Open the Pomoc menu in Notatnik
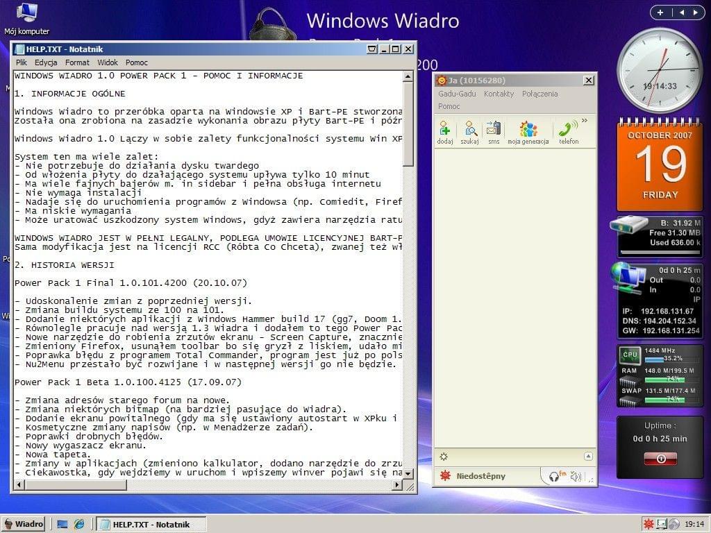This screenshot has width=711, height=533. 137,62
